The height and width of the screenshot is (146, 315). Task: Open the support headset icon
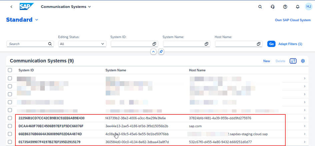click(x=273, y=7)
